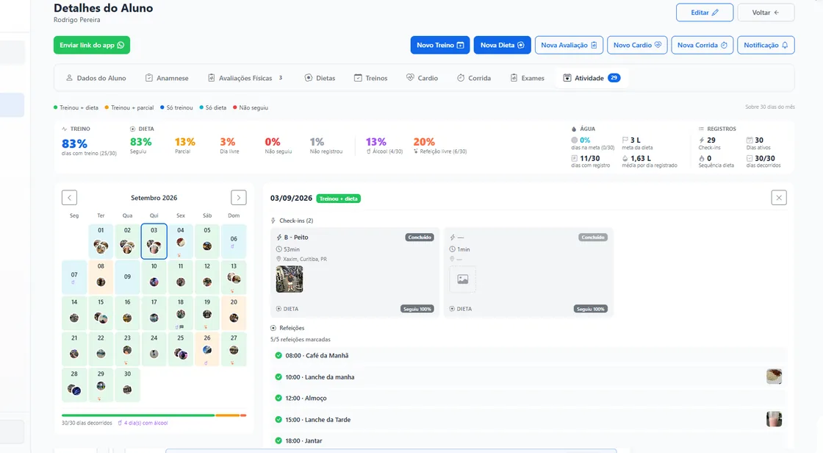
Task: Toggle the Almoço meal checkmark
Action: pos(278,398)
